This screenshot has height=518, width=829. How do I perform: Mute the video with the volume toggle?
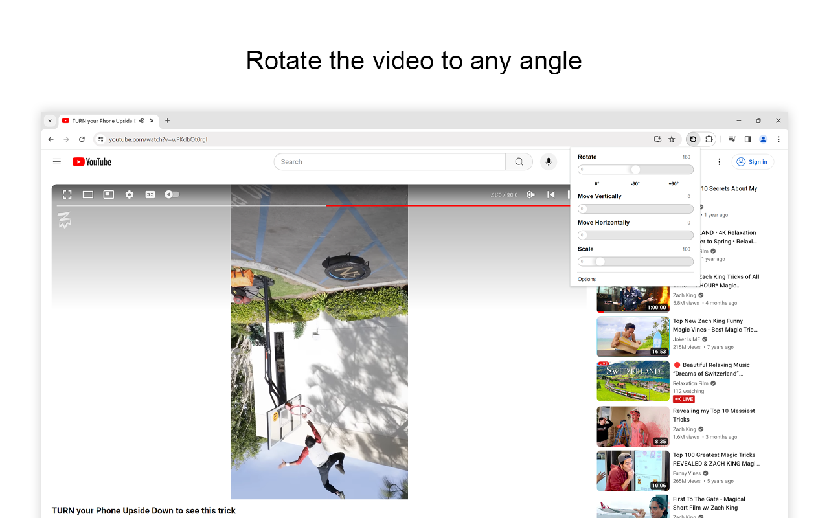pos(171,194)
